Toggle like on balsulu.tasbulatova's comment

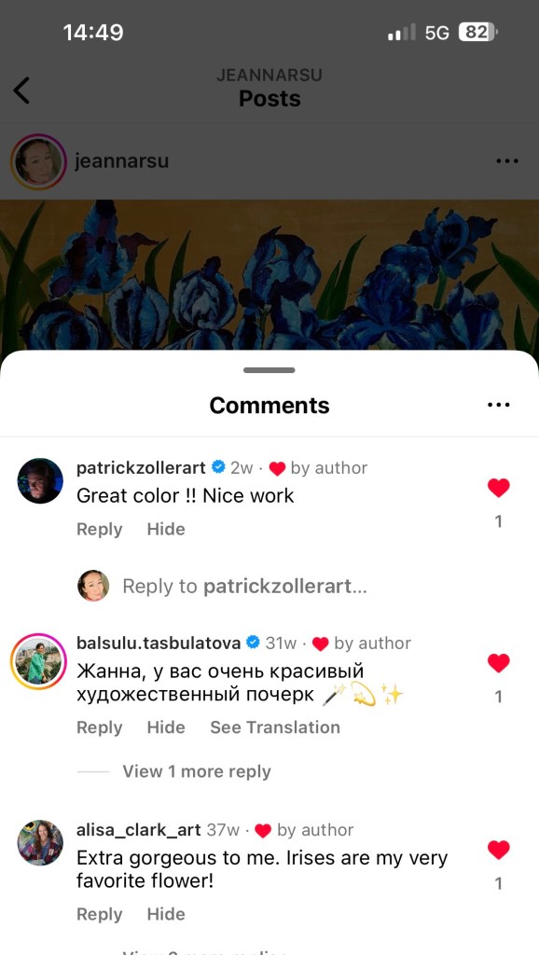[498, 663]
